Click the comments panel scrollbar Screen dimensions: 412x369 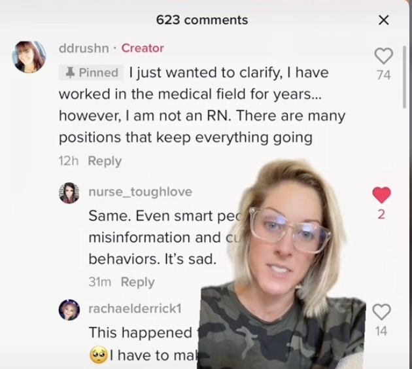pyautogui.click(x=405, y=77)
